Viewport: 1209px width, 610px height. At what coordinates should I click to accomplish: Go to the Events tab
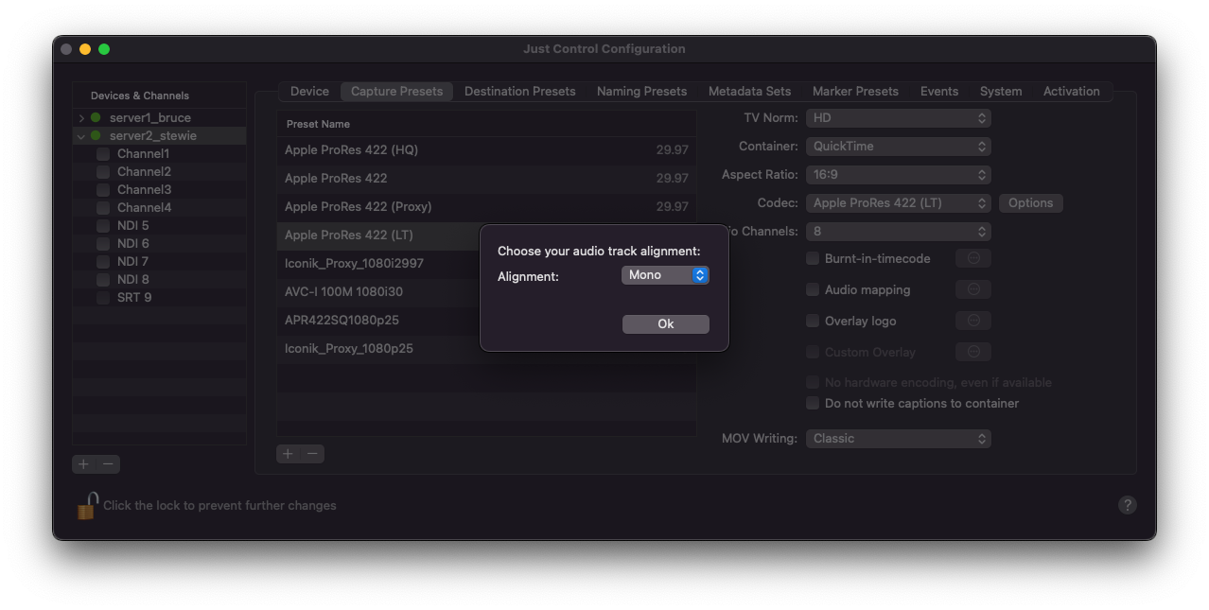(x=939, y=92)
